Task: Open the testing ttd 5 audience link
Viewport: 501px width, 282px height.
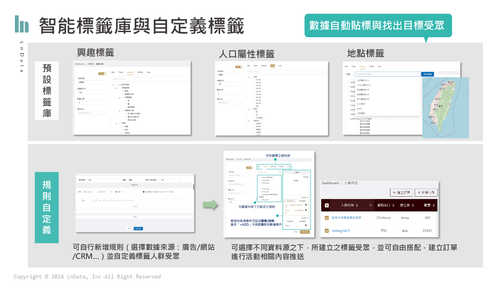Action: 341,231
